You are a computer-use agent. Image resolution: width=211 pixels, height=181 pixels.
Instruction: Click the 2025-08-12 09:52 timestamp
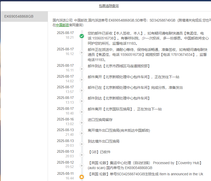[x=65, y=165]
